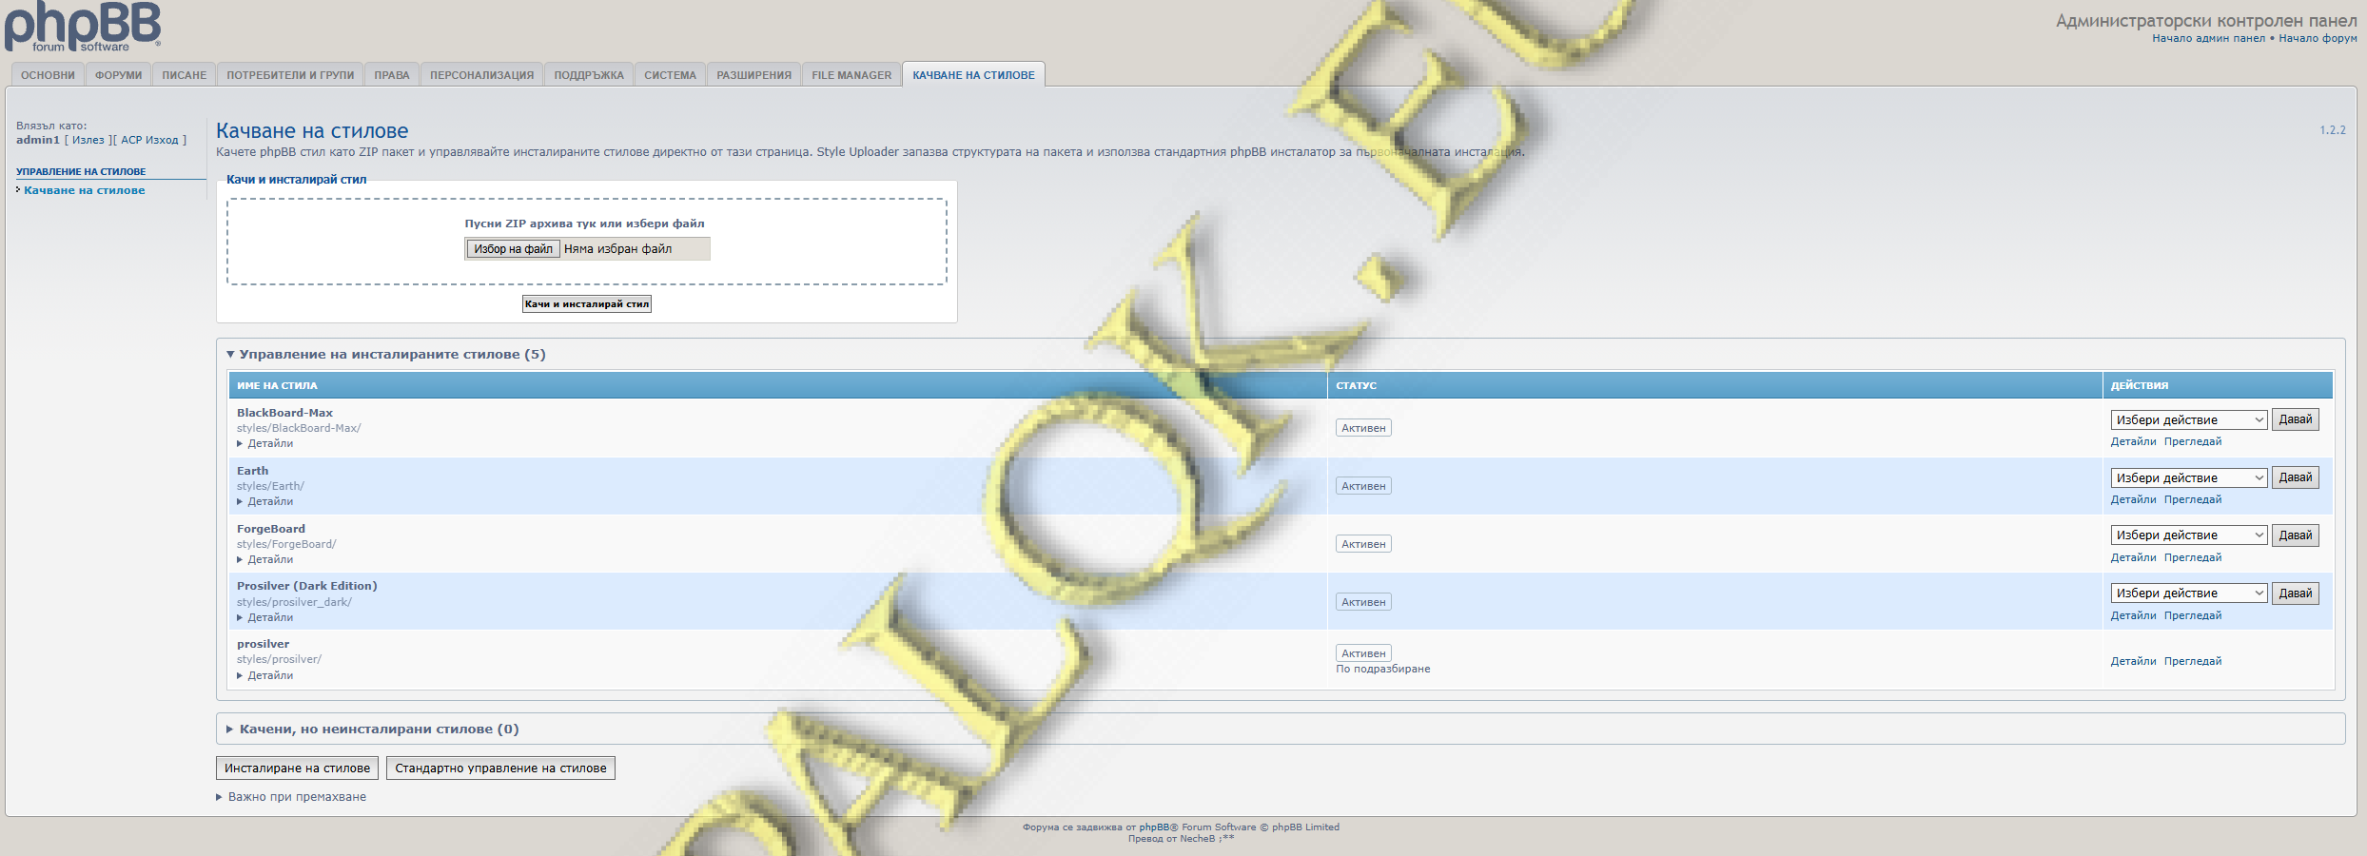Open the СИСТЕМА tab
This screenshot has width=2367, height=856.
pos(671,75)
